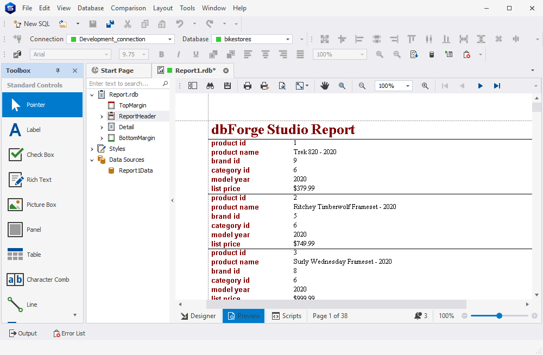Image resolution: width=543 pixels, height=355 pixels.
Task: Select the Report1Data data source
Action: point(135,170)
